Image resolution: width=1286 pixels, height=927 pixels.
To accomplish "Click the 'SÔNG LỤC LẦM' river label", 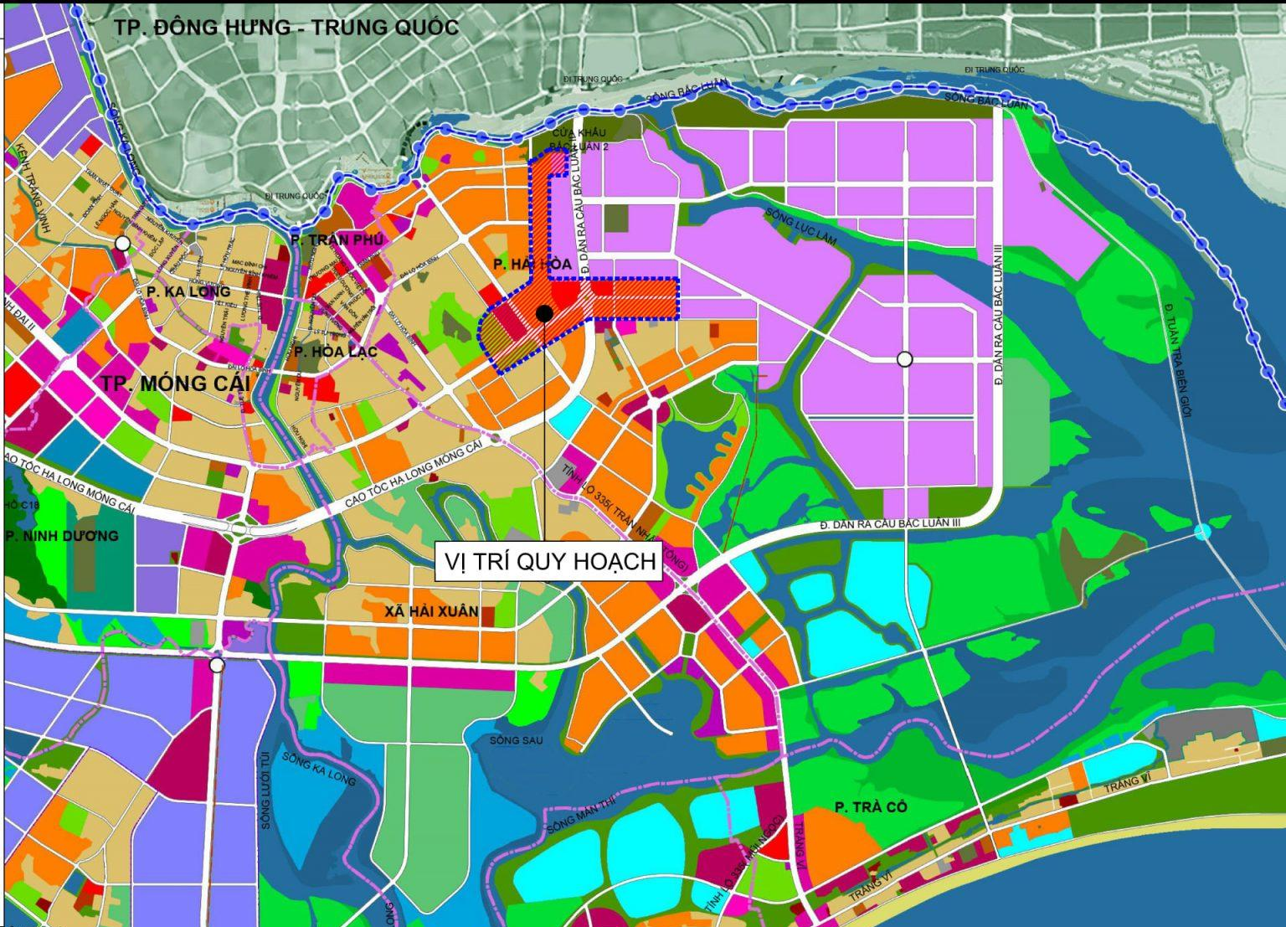I will click(801, 226).
